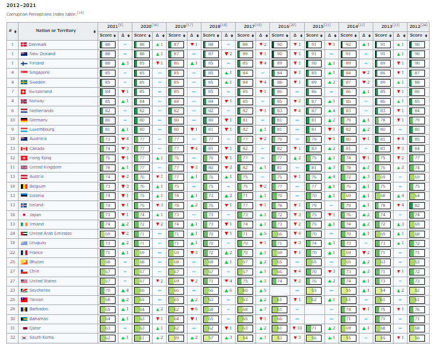Viewport: 436px width, 344px height.
Task: Click the Singapore flag icon
Action: coord(24,73)
